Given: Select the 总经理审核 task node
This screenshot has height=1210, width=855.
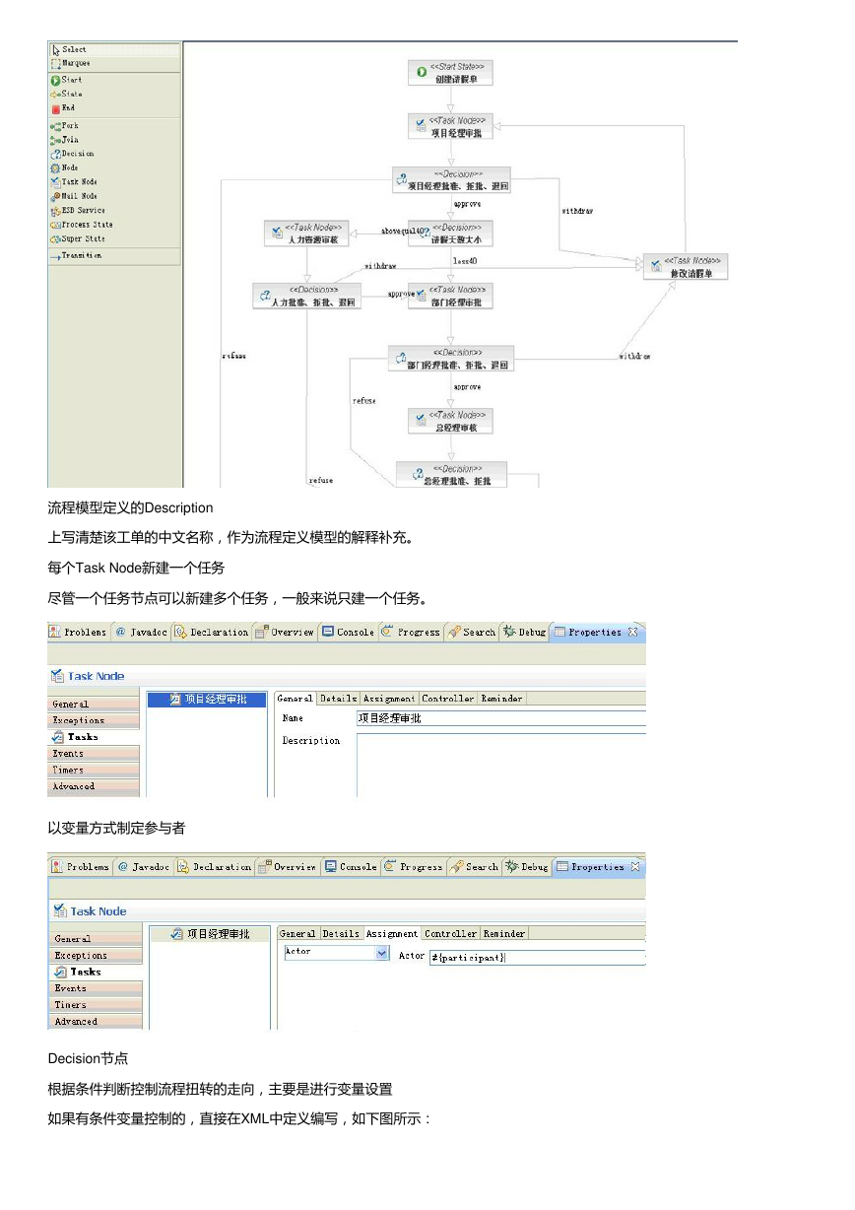Looking at the screenshot, I should [x=450, y=422].
